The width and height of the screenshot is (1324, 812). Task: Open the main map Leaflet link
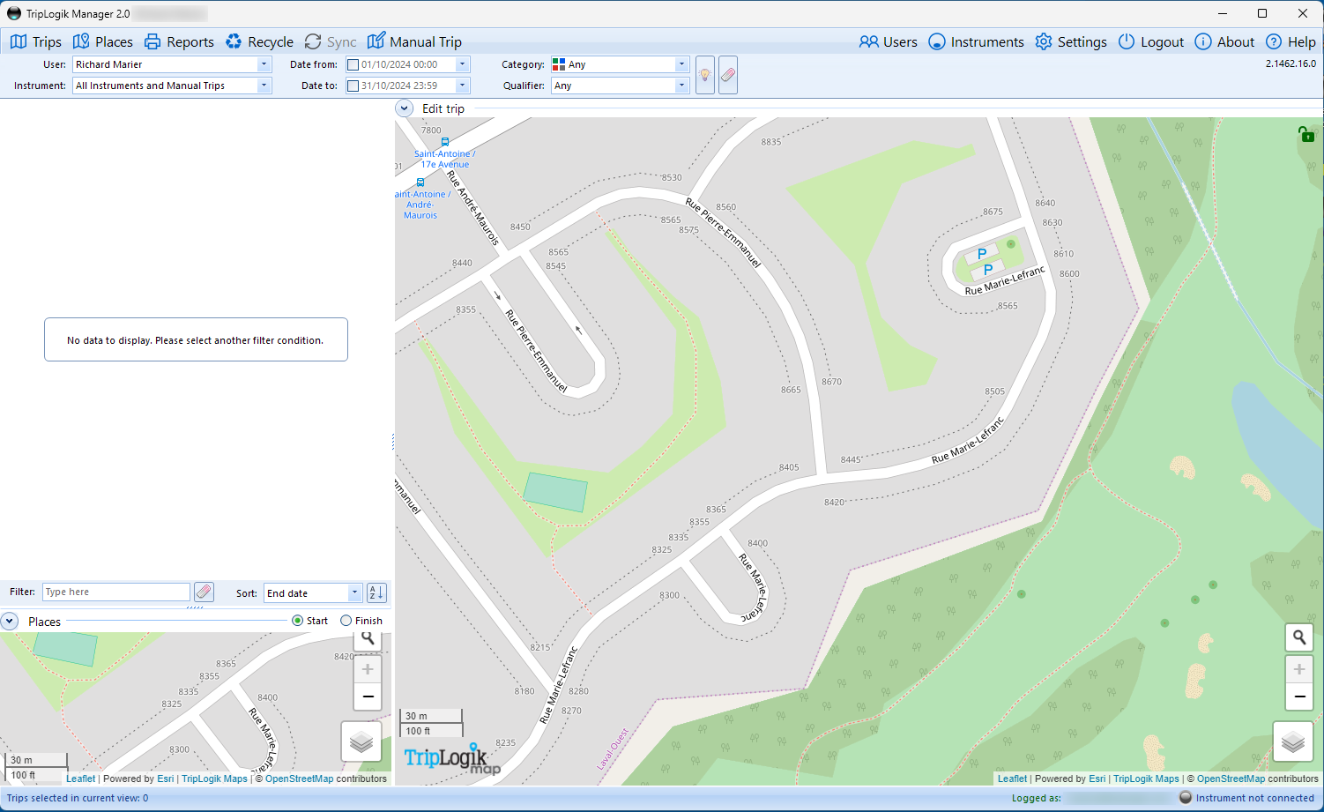[1012, 778]
